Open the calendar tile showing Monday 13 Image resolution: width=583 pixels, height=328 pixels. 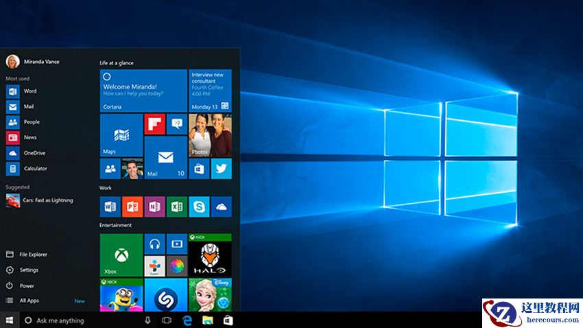click(x=210, y=91)
